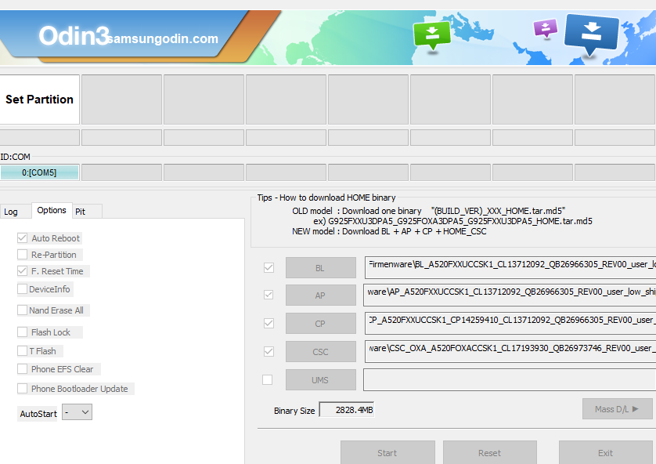The width and height of the screenshot is (656, 464).
Task: Click the Binary Size value field
Action: (x=347, y=410)
